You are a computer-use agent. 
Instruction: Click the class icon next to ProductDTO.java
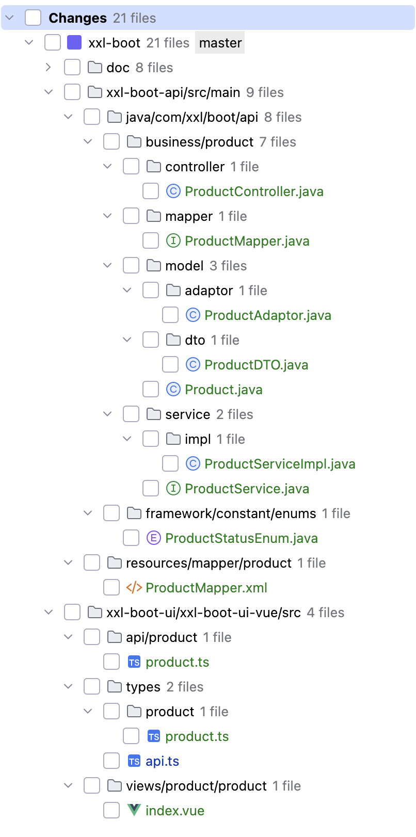(193, 365)
